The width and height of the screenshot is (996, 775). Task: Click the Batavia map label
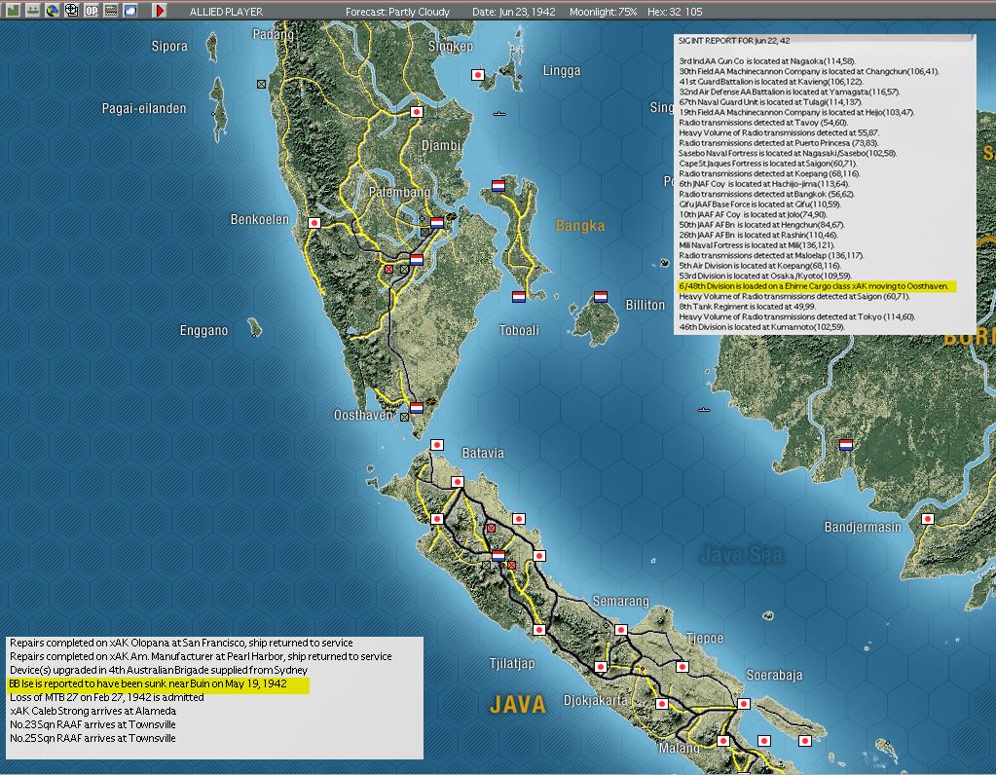[483, 453]
